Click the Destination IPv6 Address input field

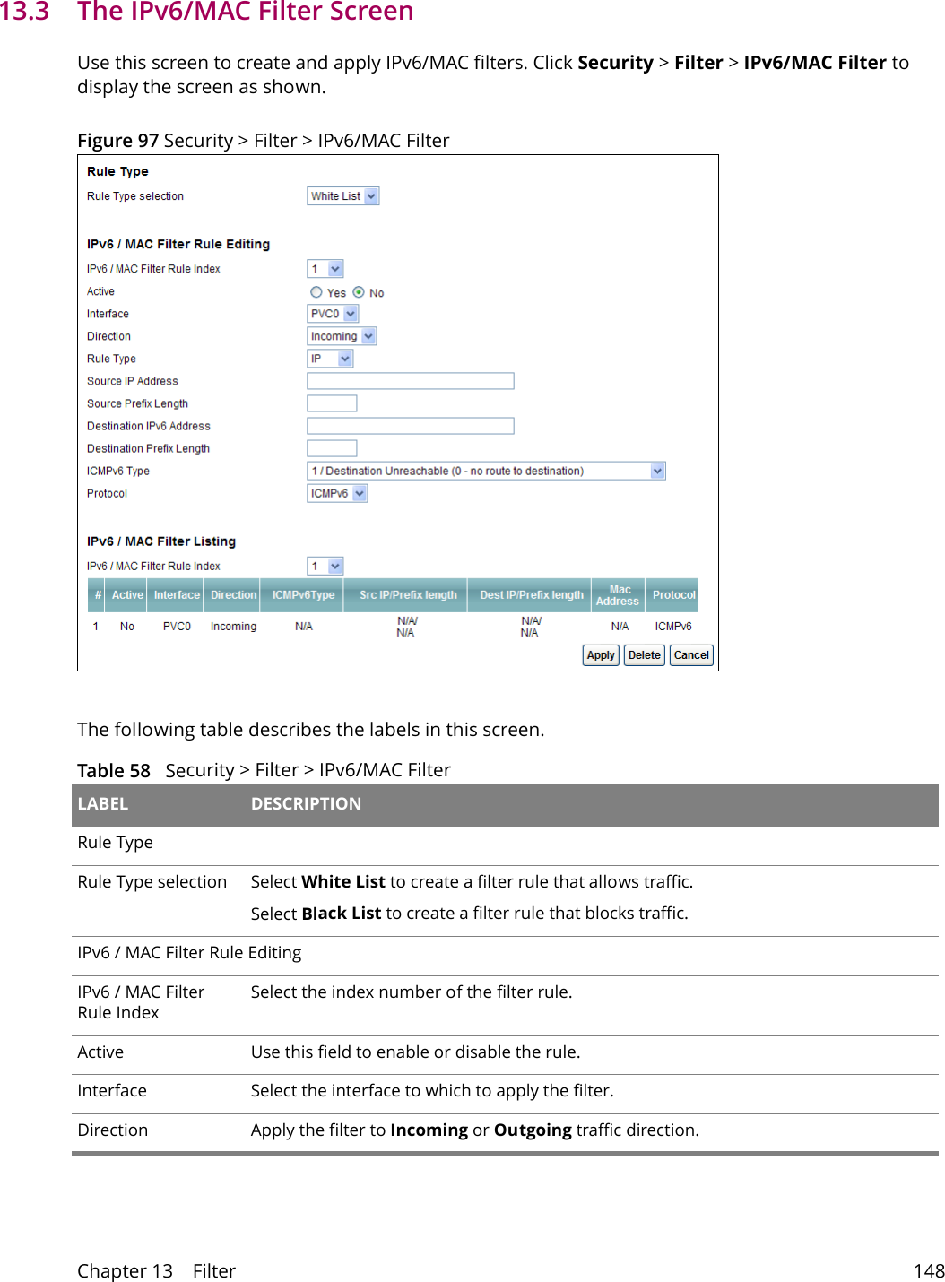[x=410, y=425]
